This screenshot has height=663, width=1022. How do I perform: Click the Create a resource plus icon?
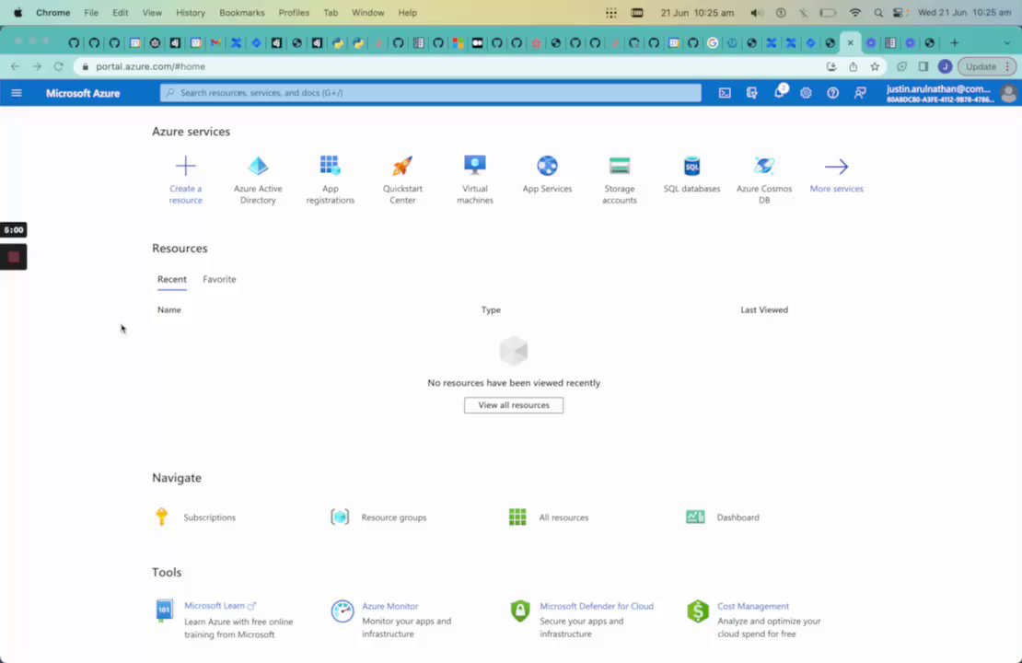(x=185, y=166)
